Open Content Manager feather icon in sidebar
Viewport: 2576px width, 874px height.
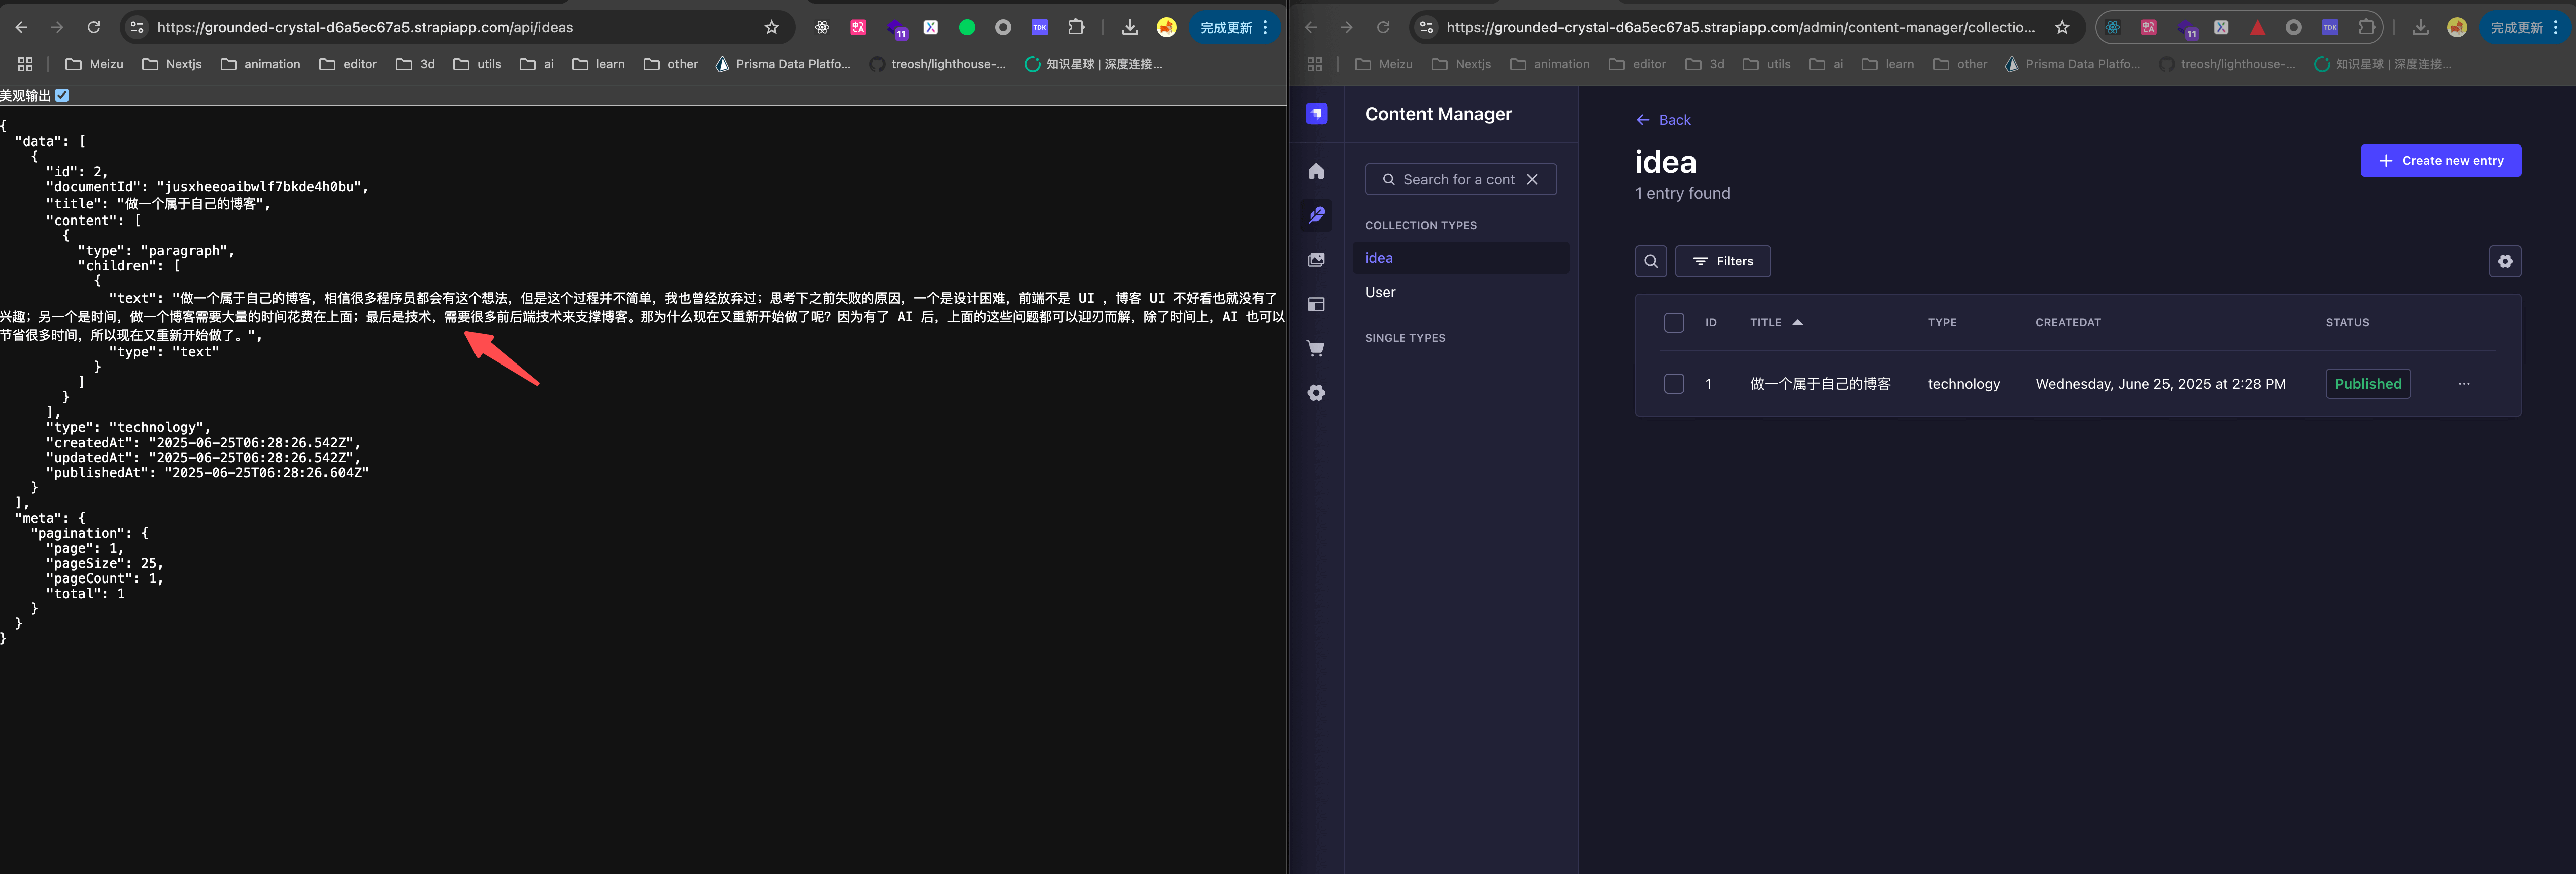(1316, 215)
